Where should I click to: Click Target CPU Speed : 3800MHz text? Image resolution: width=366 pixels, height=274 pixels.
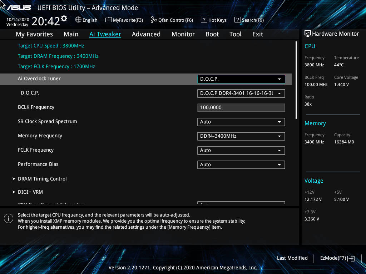[x=51, y=46]
